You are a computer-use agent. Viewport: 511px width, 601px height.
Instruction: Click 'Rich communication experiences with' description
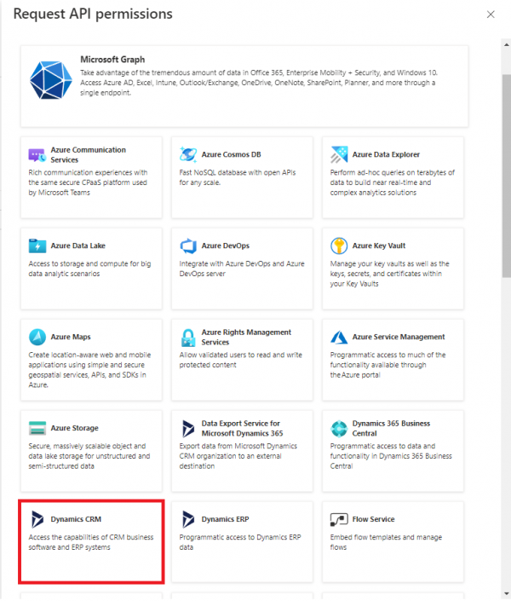pyautogui.click(x=88, y=182)
